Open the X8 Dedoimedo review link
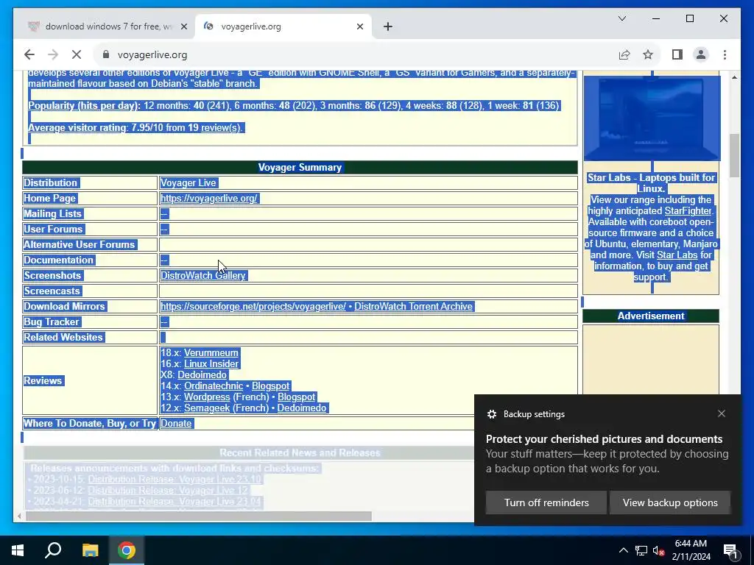The height and width of the screenshot is (565, 754). point(202,374)
